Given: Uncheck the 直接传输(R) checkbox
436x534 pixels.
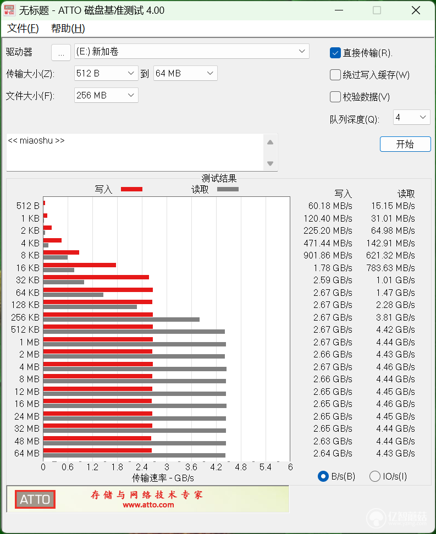Looking at the screenshot, I should coord(335,53).
